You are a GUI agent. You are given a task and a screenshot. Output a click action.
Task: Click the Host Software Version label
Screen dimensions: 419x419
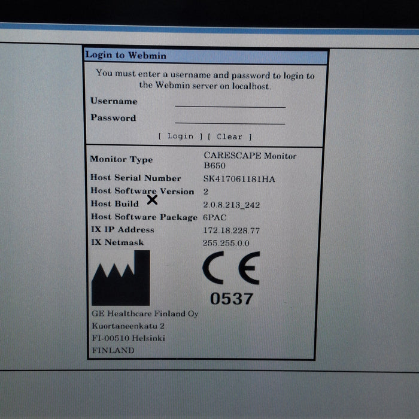142,191
